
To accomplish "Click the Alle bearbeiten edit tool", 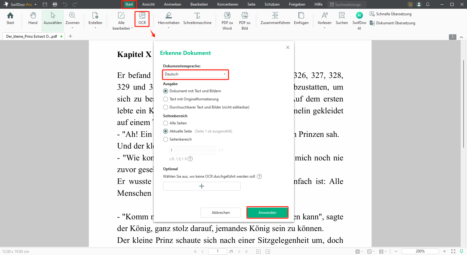I will pyautogui.click(x=121, y=21).
